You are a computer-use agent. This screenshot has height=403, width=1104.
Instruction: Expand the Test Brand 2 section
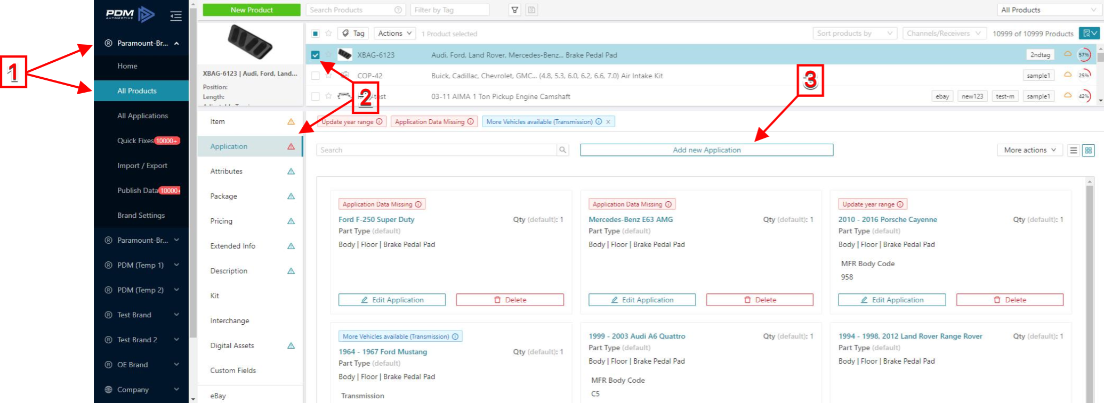[x=141, y=340]
